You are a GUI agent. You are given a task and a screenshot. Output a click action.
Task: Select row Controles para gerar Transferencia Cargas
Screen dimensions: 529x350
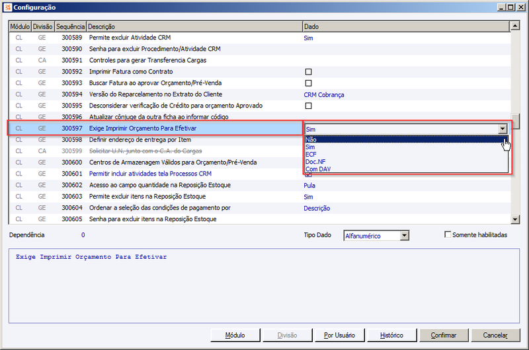(x=259, y=60)
